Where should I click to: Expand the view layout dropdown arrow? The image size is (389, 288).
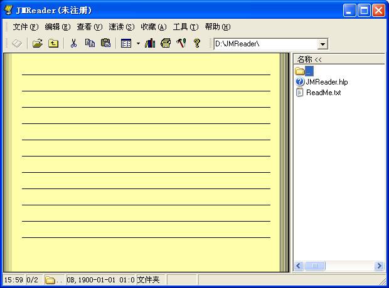138,44
